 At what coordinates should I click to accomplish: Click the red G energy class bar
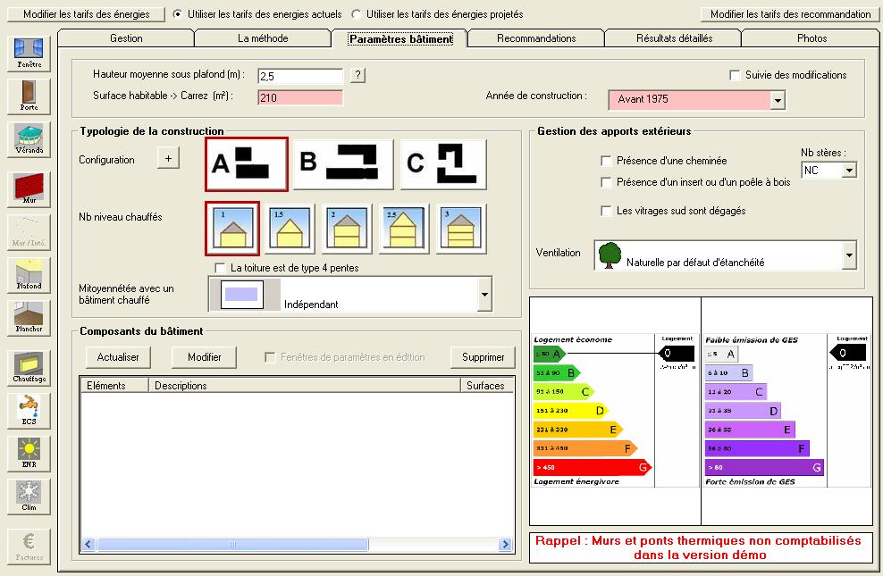click(593, 467)
